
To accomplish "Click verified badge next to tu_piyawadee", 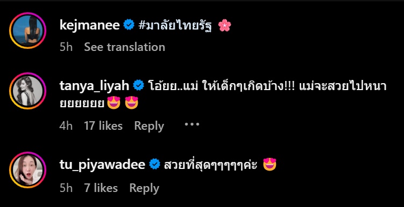I will click(154, 164).
